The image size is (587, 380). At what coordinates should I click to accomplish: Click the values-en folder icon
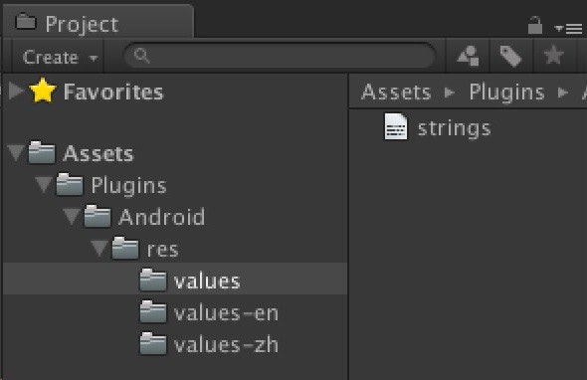click(153, 311)
